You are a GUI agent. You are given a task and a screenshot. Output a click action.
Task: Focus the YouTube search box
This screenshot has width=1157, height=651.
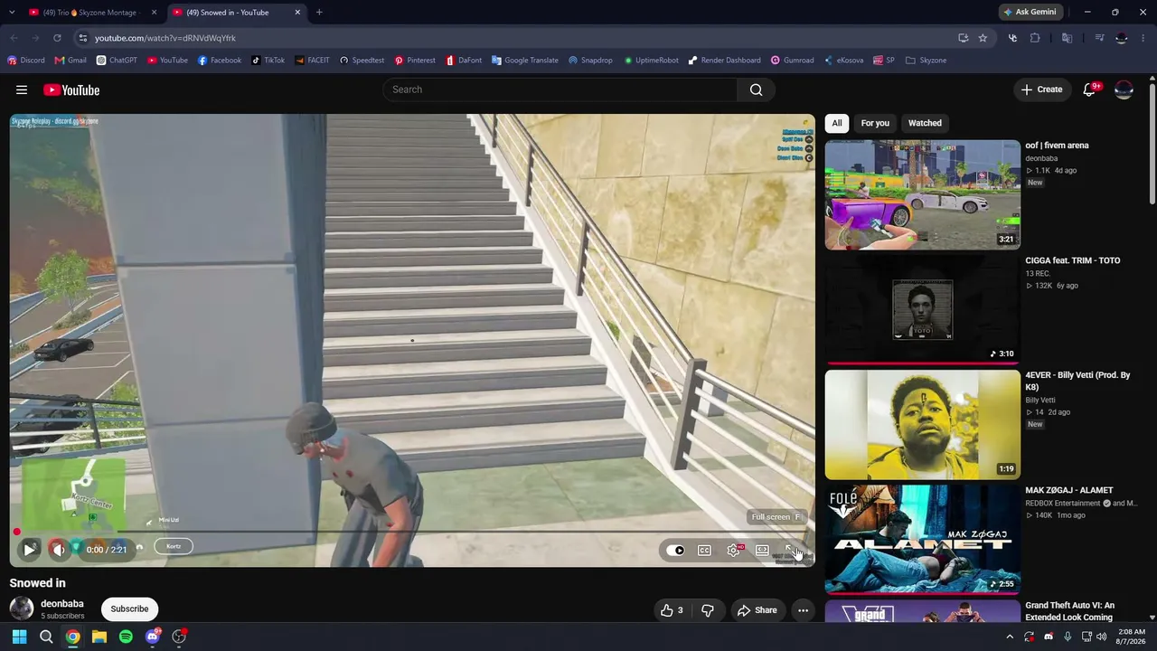point(560,90)
